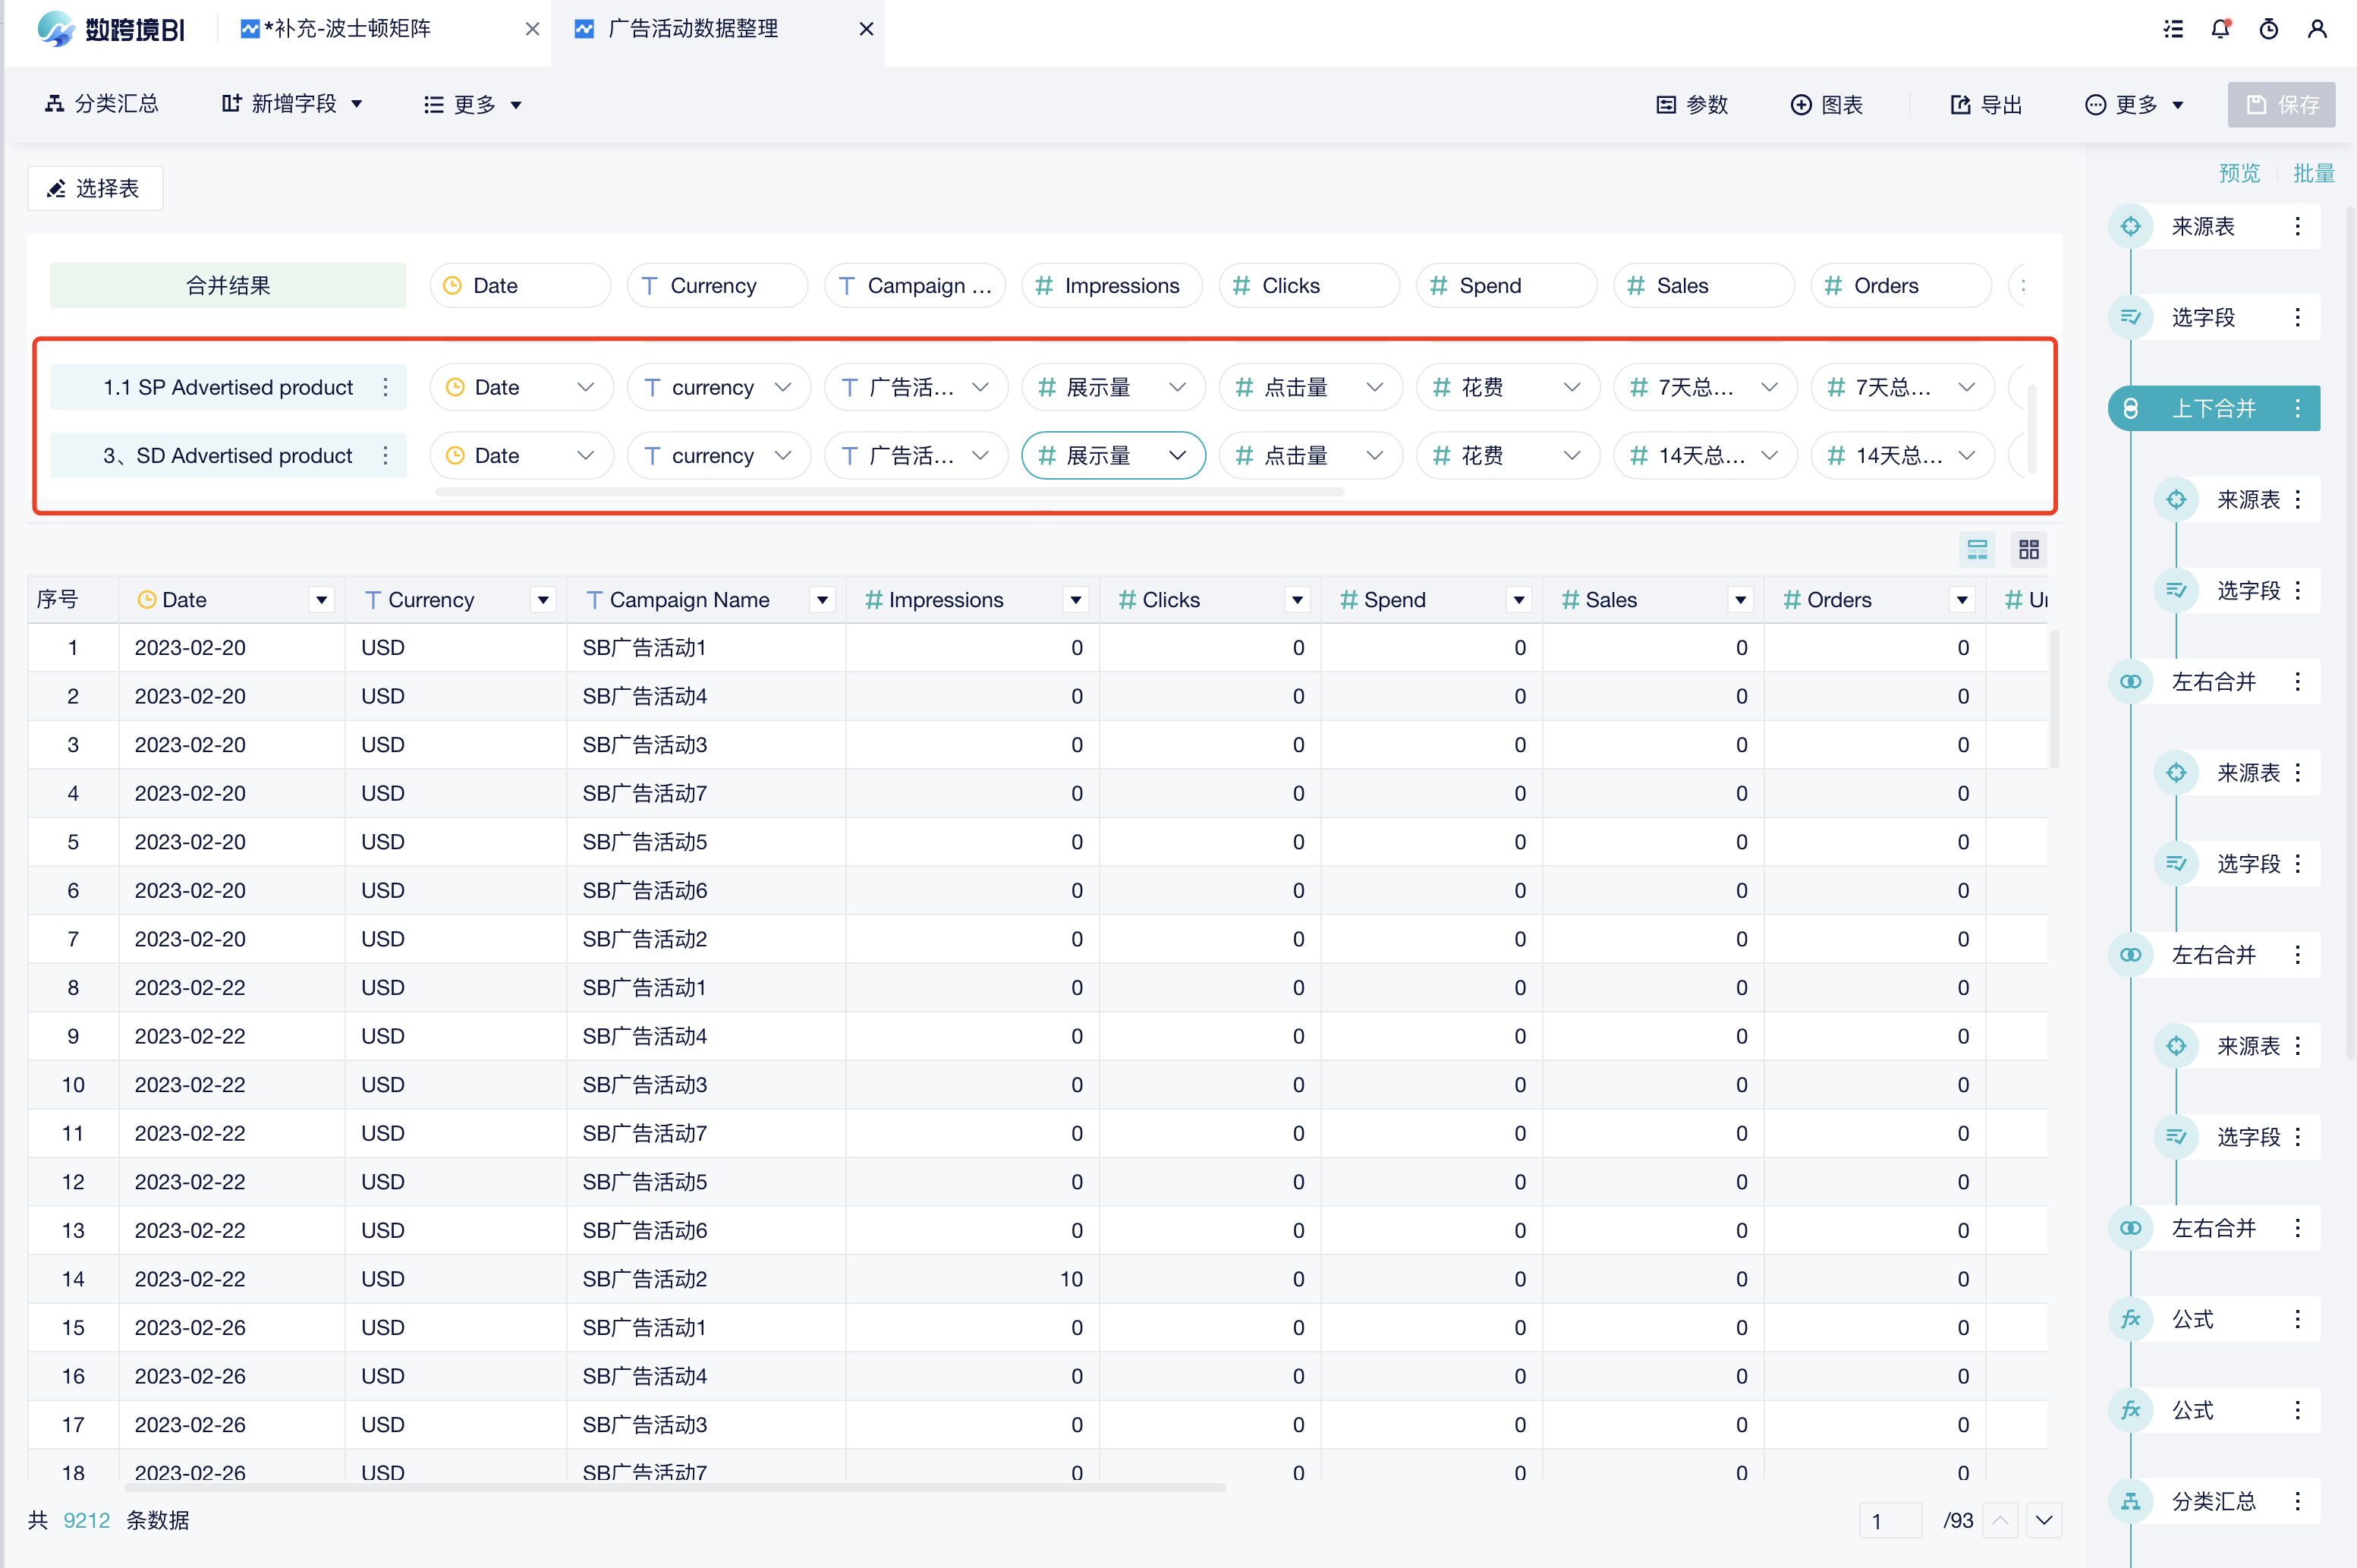Open the user account icon
The image size is (2357, 1568).
coord(2317,29)
